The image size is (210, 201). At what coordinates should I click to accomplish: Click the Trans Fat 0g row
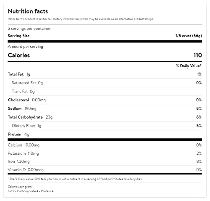click(105, 91)
